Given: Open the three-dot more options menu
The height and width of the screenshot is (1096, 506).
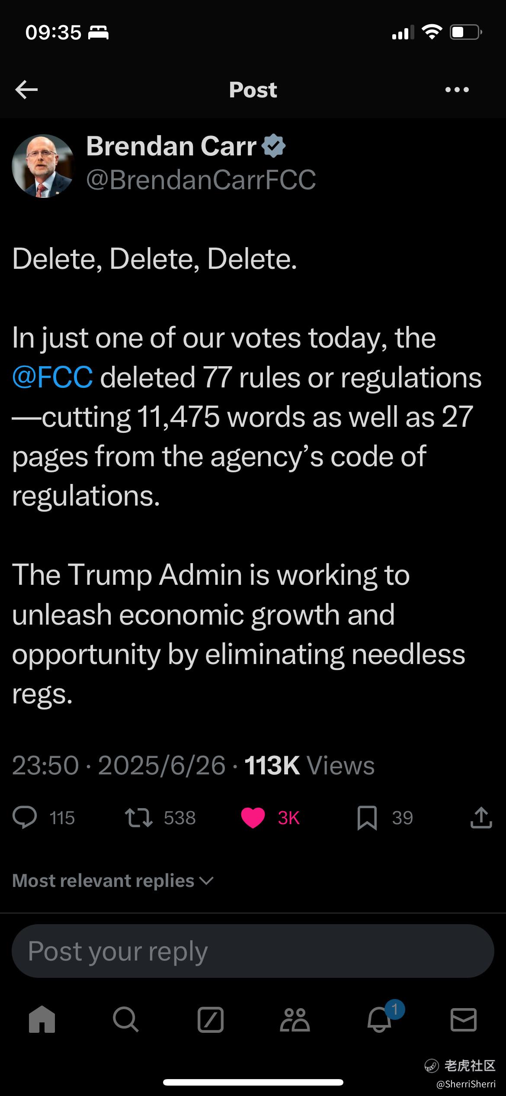Looking at the screenshot, I should 457,90.
